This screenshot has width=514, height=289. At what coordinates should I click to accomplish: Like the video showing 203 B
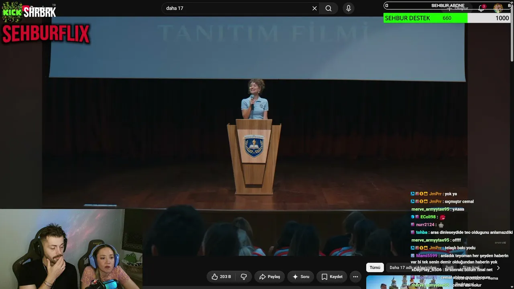click(x=221, y=277)
